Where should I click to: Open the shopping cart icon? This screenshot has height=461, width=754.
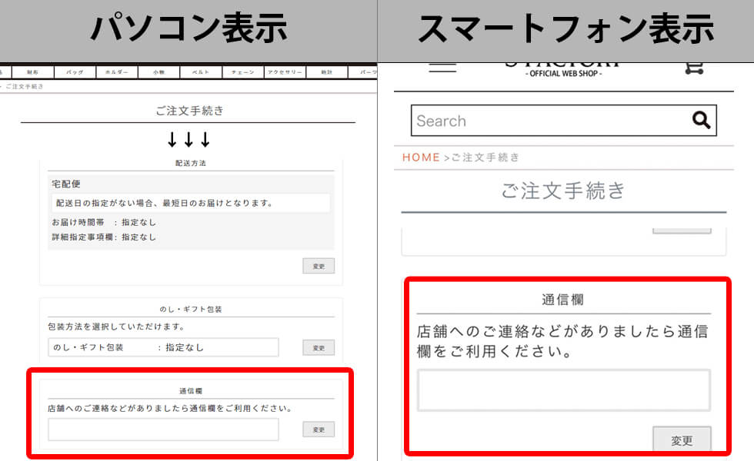click(694, 68)
